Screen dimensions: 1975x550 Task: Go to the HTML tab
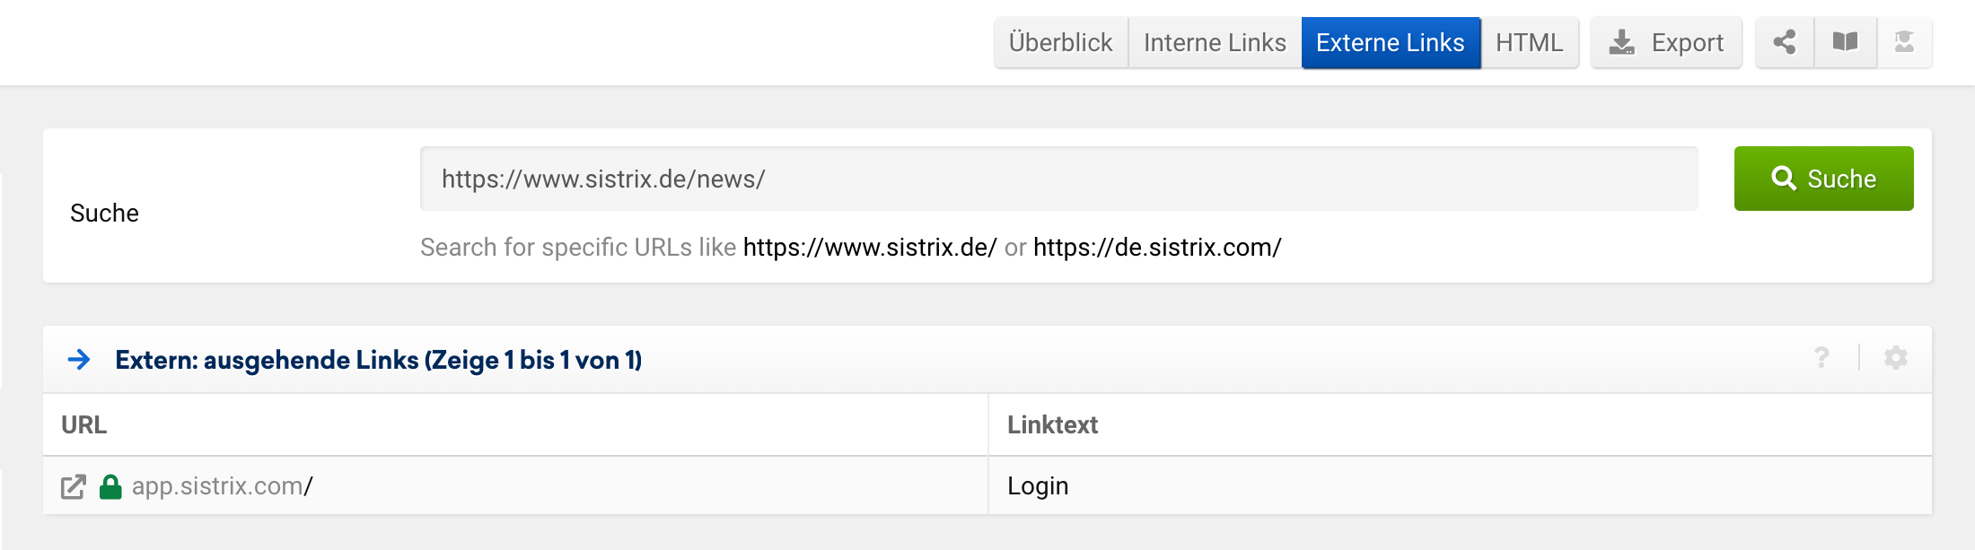[1529, 42]
